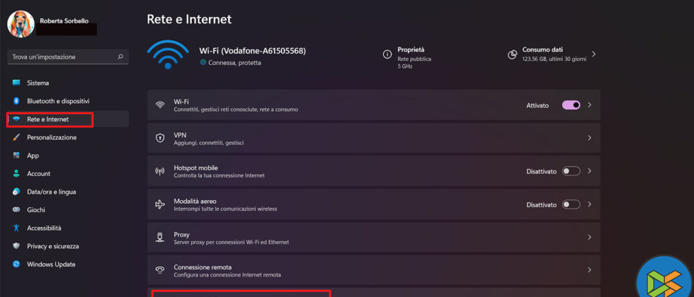Click the Giochi controller icon
This screenshot has height=297, width=694.
click(16, 210)
